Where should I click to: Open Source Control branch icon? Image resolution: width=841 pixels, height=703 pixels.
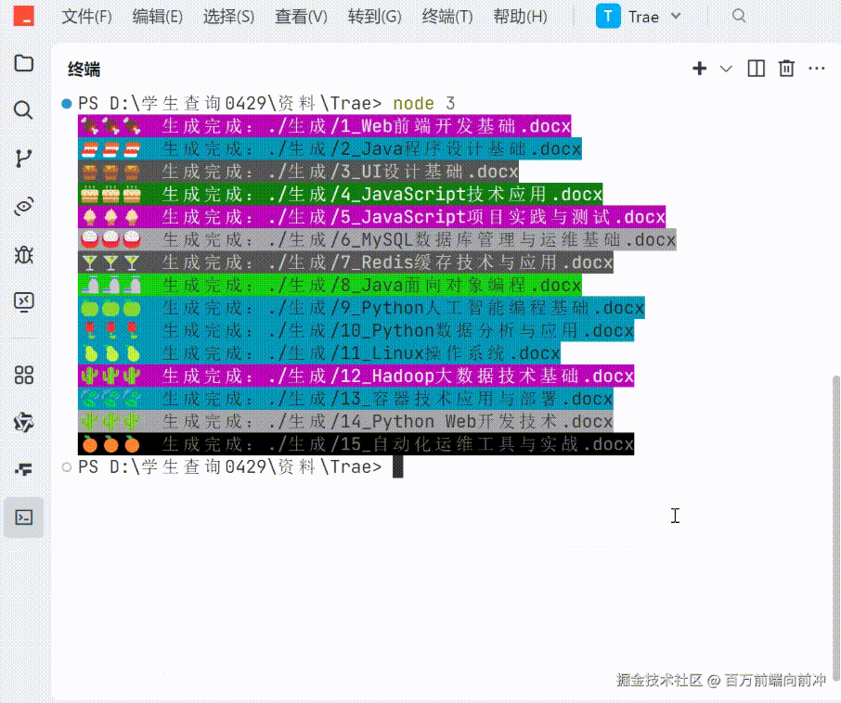(x=23, y=159)
